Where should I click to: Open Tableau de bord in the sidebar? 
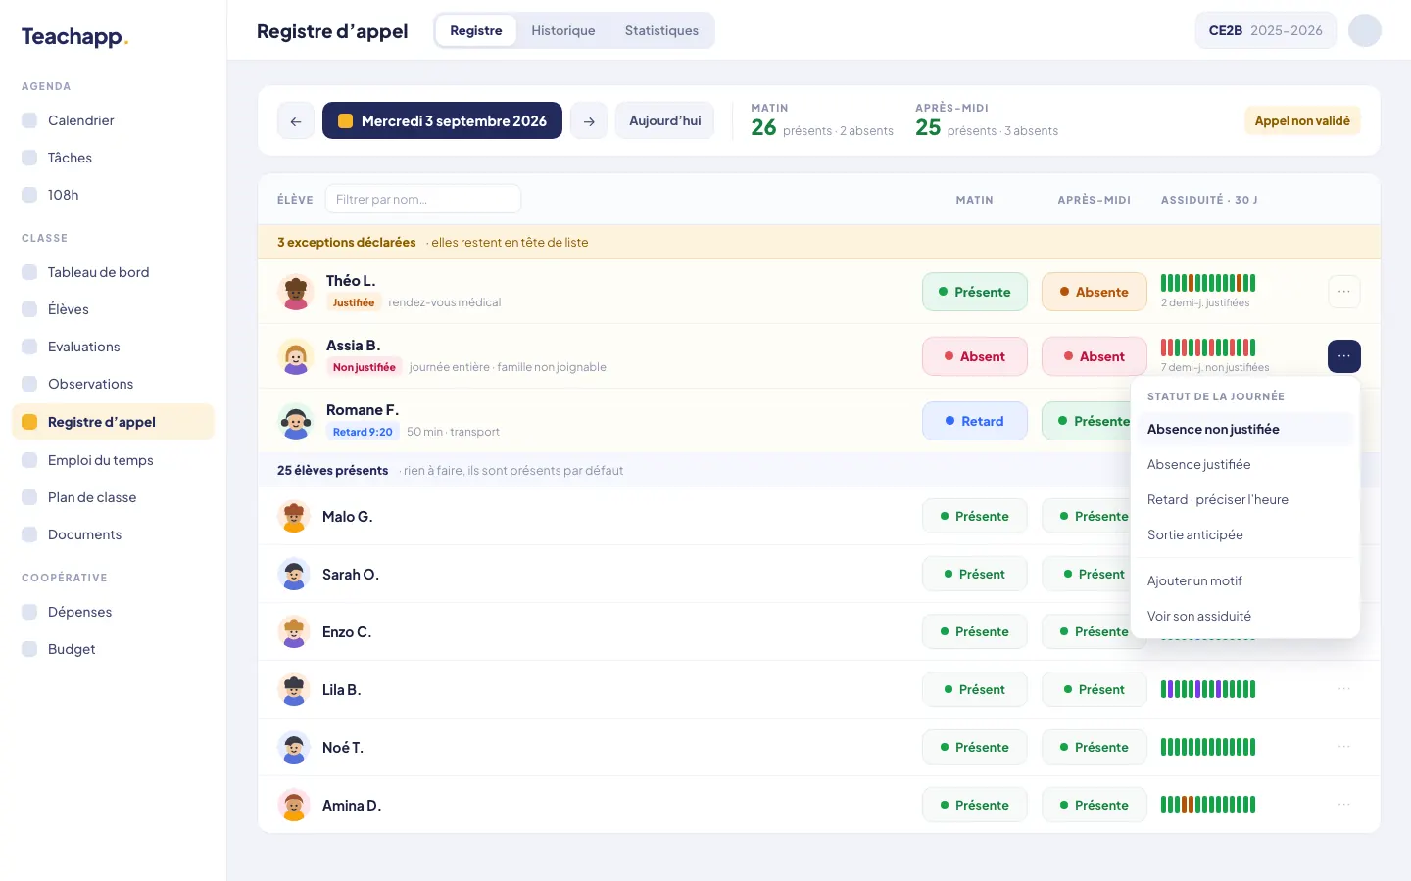click(x=113, y=272)
